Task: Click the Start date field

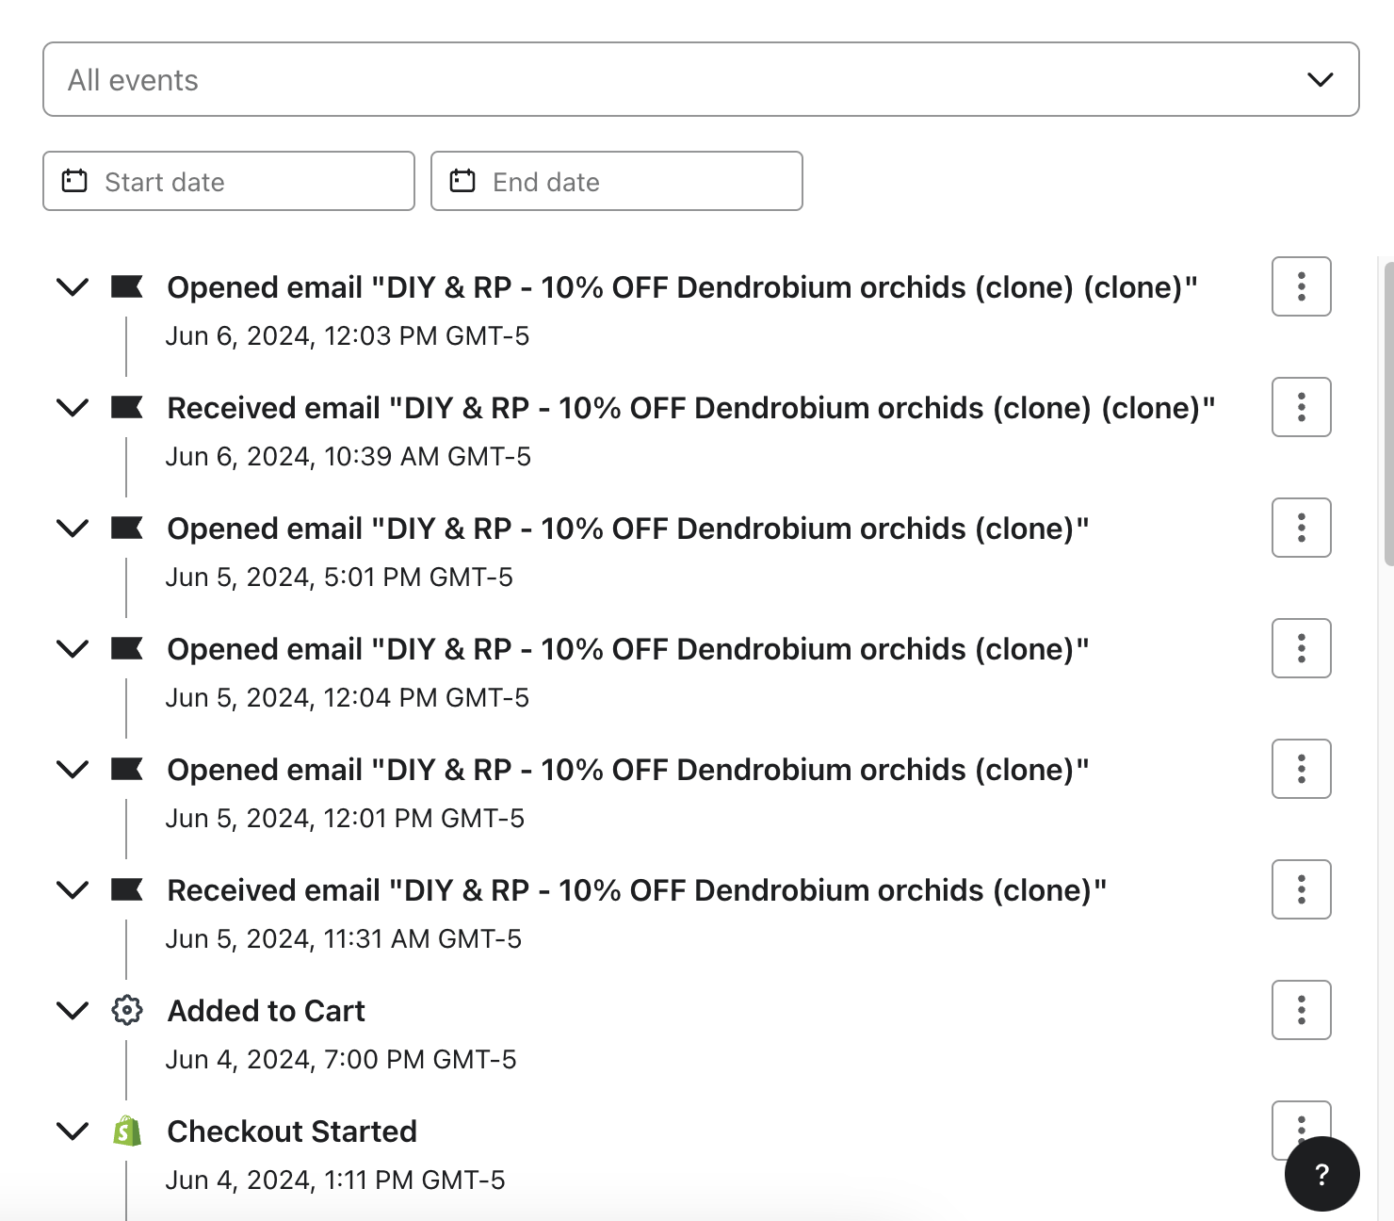Action: (x=229, y=181)
